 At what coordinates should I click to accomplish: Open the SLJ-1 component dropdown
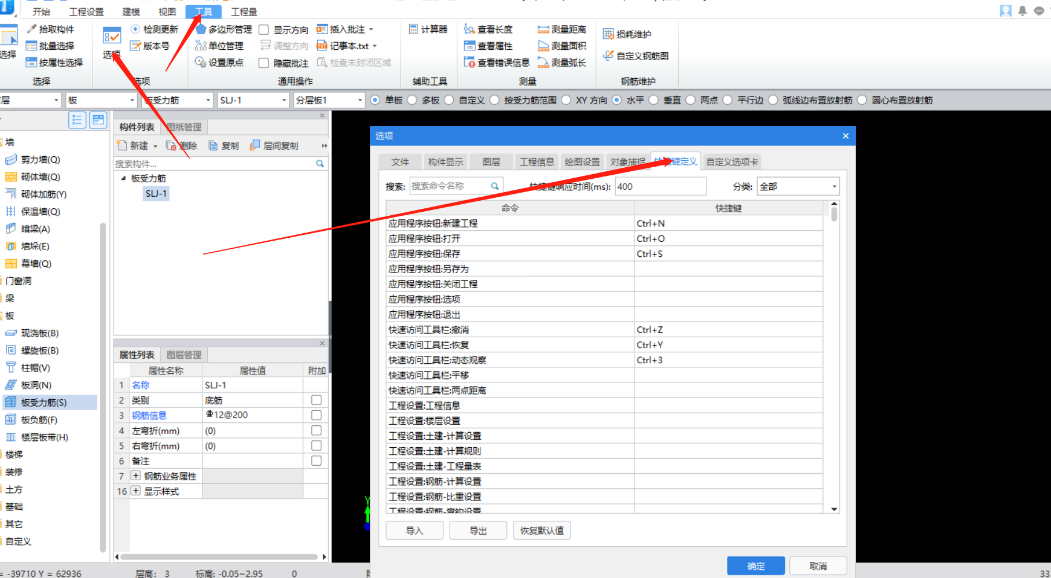coord(253,100)
